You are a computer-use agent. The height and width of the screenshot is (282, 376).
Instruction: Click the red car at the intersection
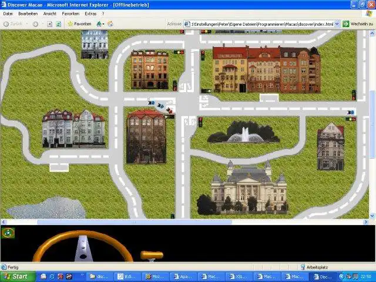[169, 110]
